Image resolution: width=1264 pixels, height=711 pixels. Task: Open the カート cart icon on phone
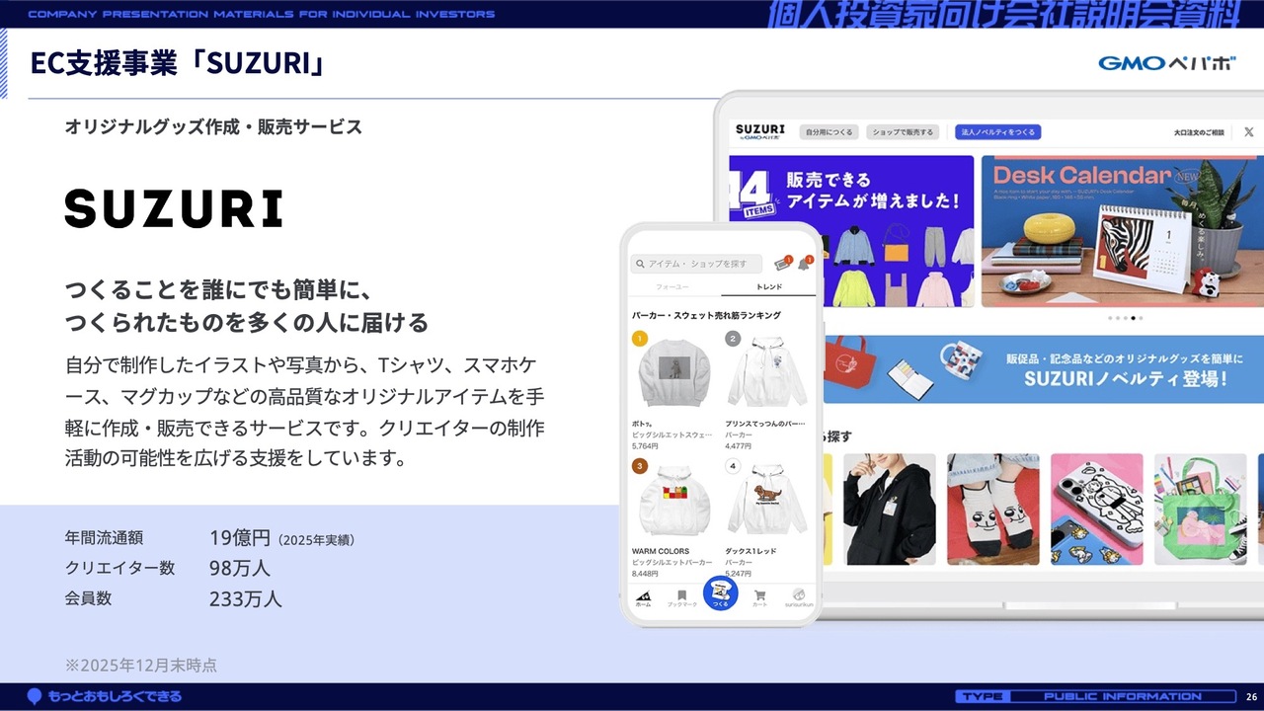(x=759, y=596)
